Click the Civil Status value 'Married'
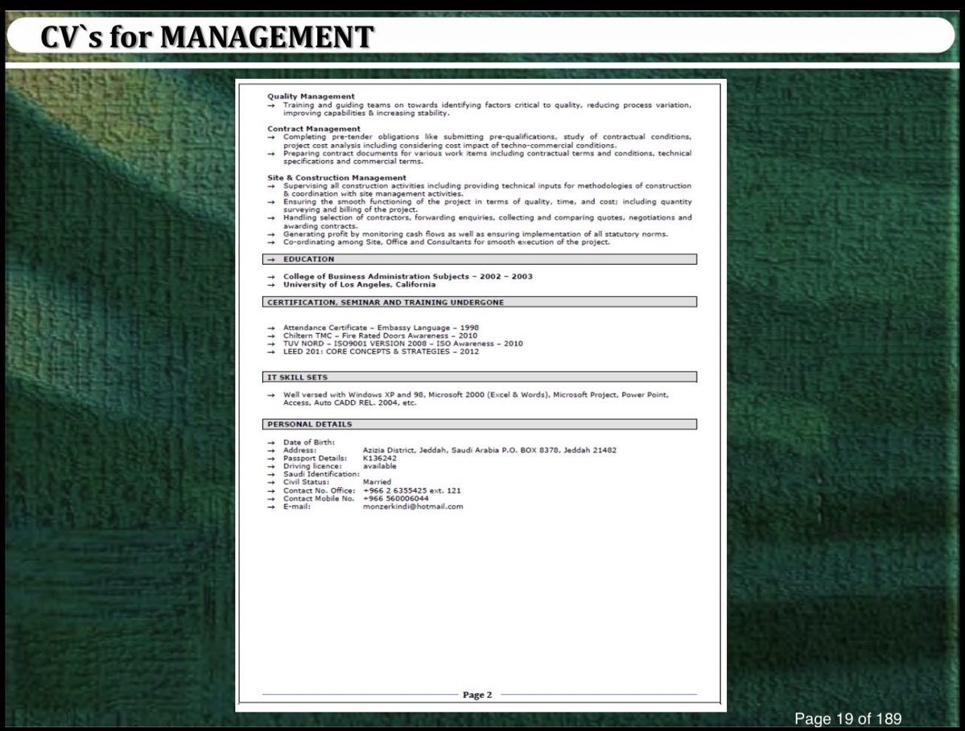This screenshot has width=965, height=731. coord(377,482)
